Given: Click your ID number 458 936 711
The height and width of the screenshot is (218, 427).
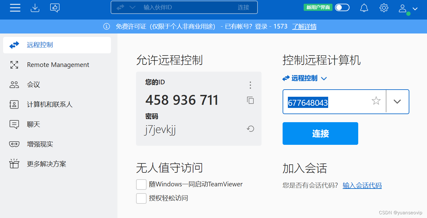Looking at the screenshot, I should coord(182,100).
